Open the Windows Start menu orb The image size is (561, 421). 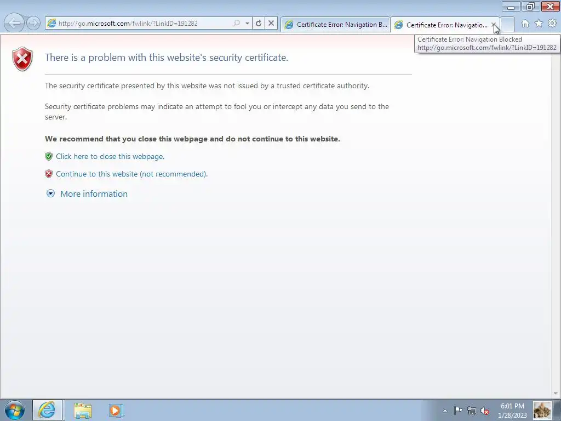coord(15,410)
